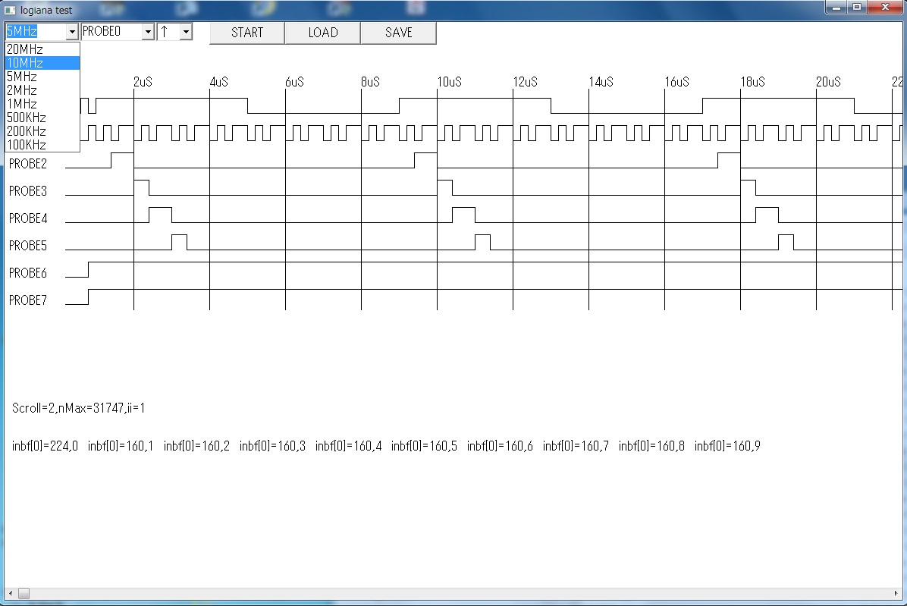
Task: Click the SAVE button
Action: point(399,33)
